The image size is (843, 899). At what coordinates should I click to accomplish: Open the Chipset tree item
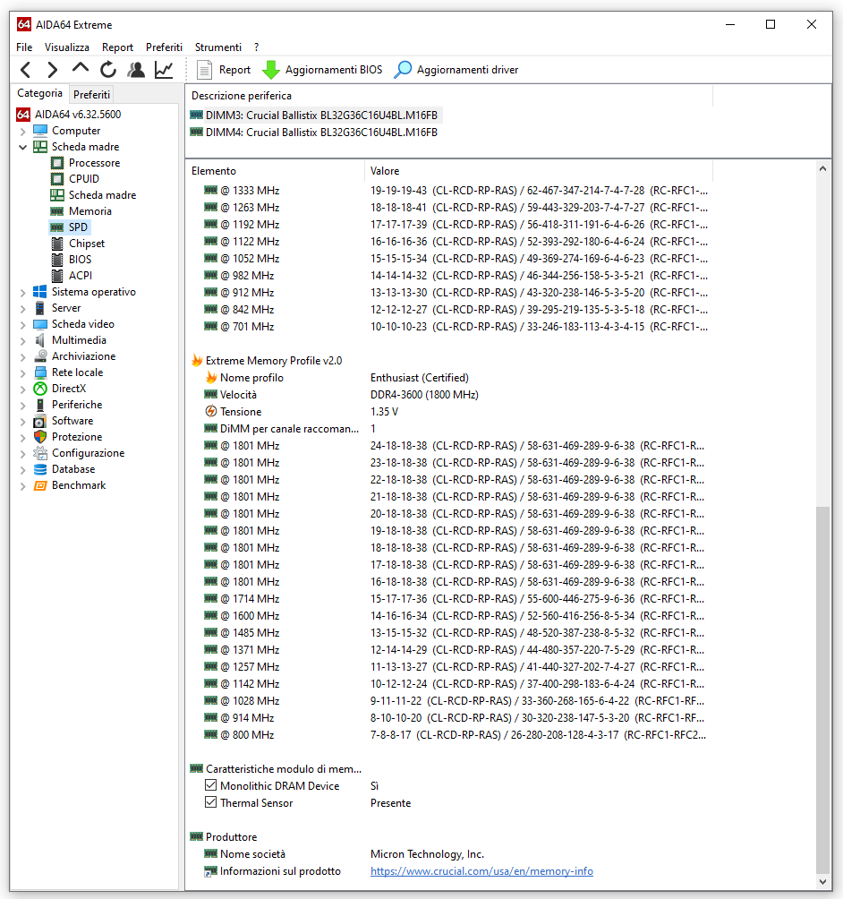click(x=87, y=243)
